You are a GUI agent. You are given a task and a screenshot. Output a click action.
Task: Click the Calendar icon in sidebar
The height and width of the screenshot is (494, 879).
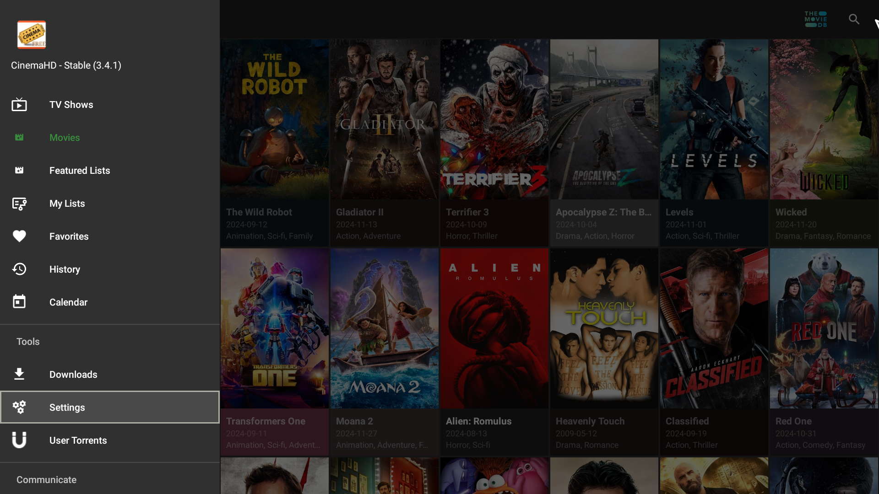(19, 302)
